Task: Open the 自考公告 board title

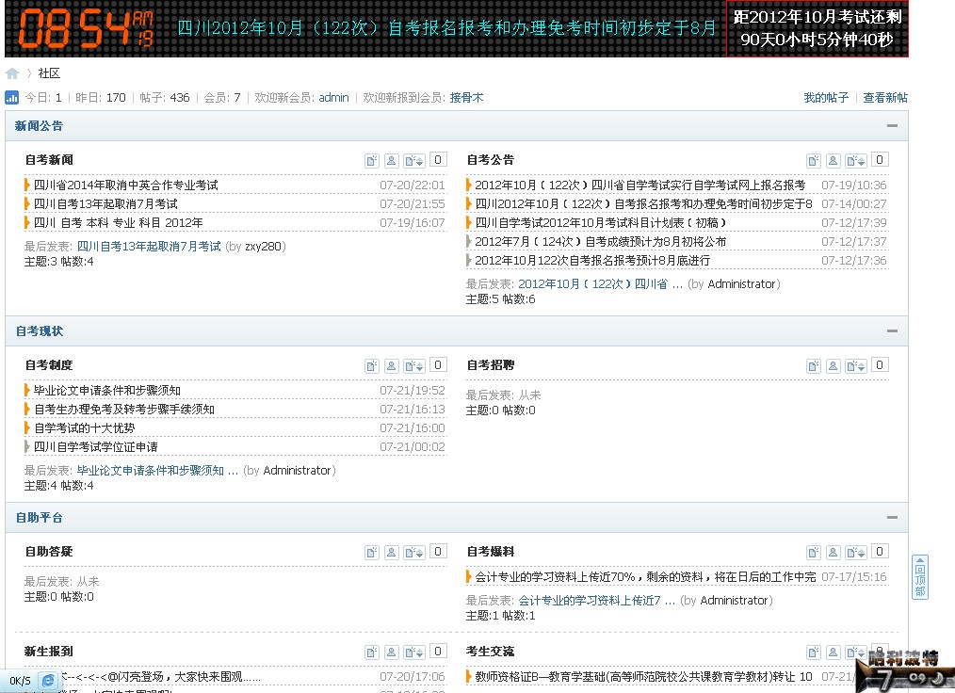Action: [491, 159]
